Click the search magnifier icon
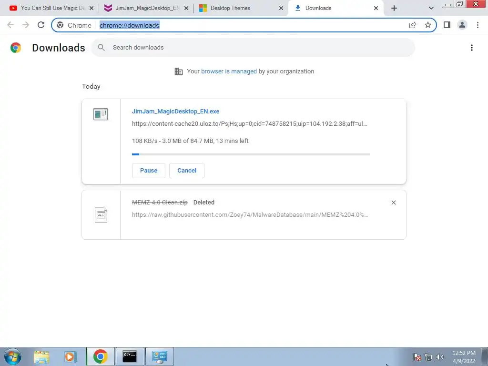 (101, 48)
